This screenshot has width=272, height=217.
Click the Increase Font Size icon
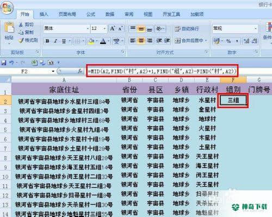pyautogui.click(x=113, y=28)
